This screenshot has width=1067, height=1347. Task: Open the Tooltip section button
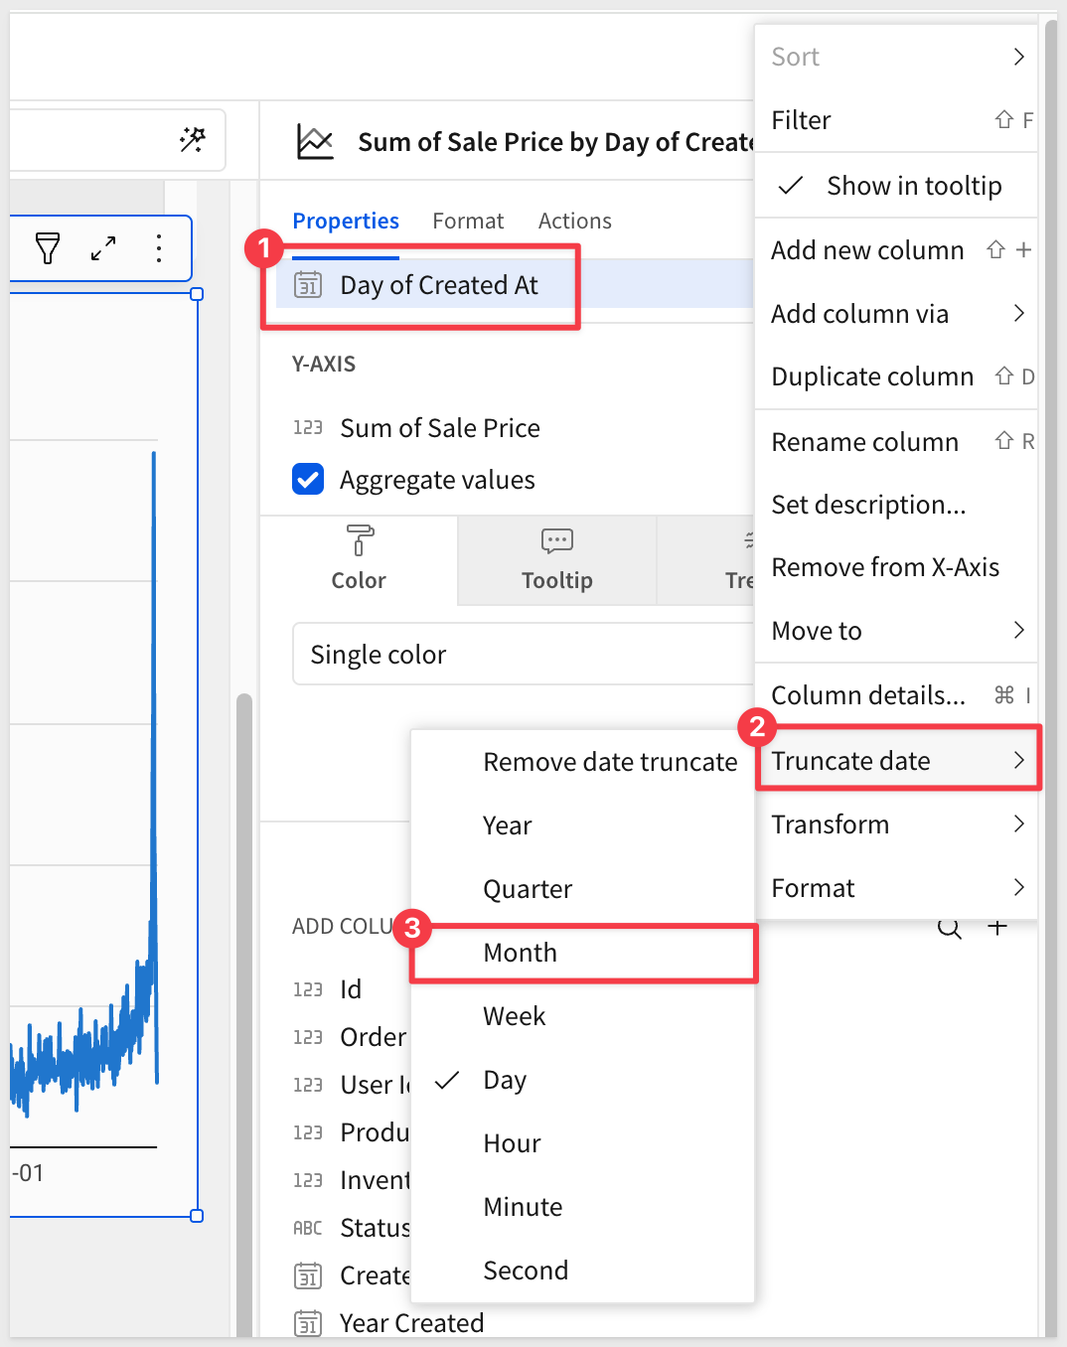tap(556, 560)
